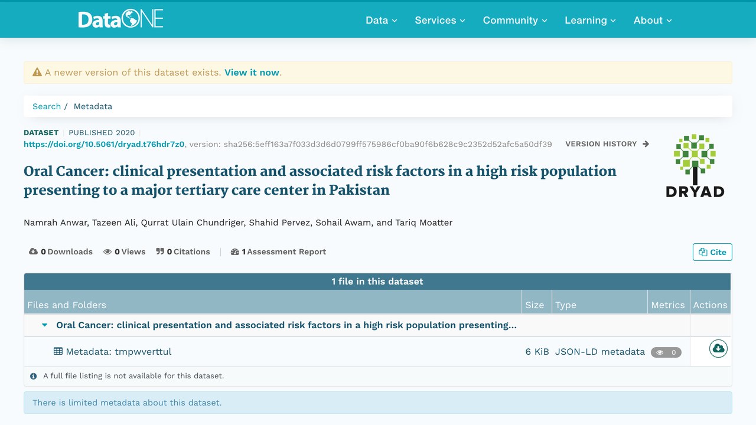Viewport: 756px width, 425px height.
Task: Click the download cloud icon for metadata file
Action: (718, 348)
